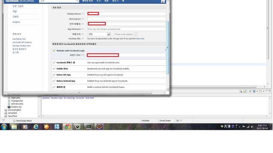The height and width of the screenshot is (153, 273).
Task: Open 개발자 문서 in Facebook Developers header
Action: pos(88,1)
